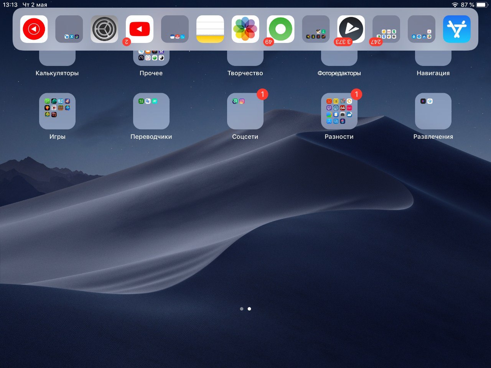Open the Игры folder
Image resolution: width=491 pixels, height=368 pixels.
57,111
